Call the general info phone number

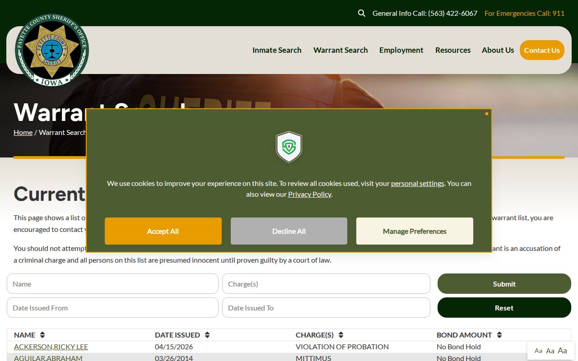point(425,13)
